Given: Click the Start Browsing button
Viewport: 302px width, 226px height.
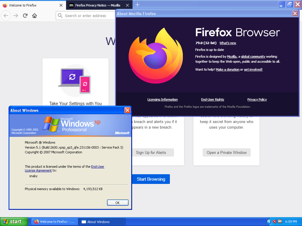Looking at the screenshot, I should point(151,179).
